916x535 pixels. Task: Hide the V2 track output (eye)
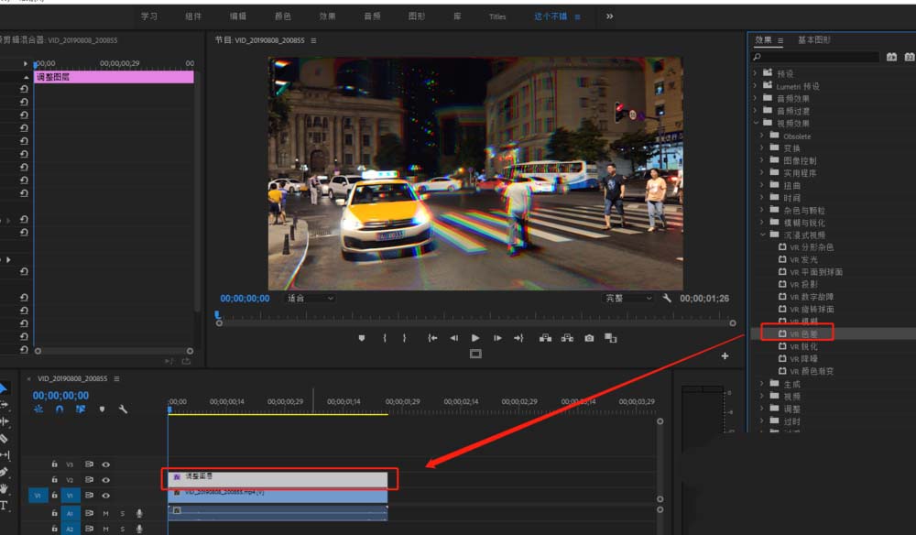[x=105, y=480]
